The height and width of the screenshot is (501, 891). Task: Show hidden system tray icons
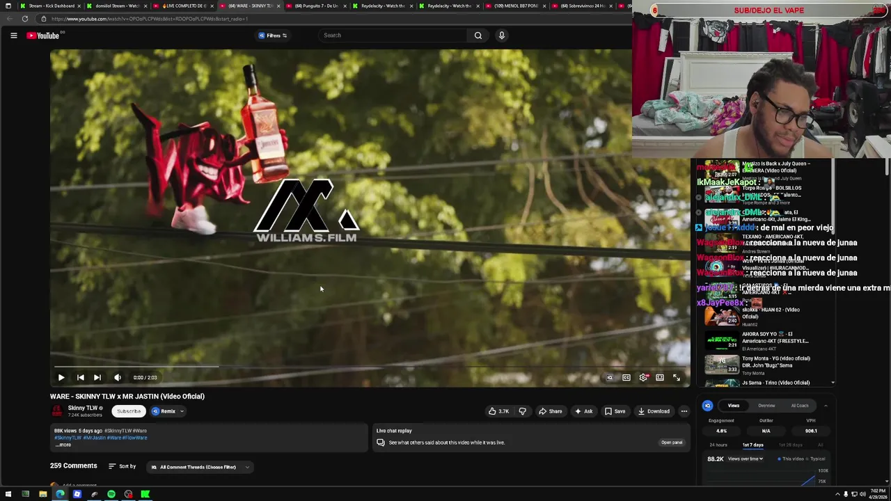[837, 494]
